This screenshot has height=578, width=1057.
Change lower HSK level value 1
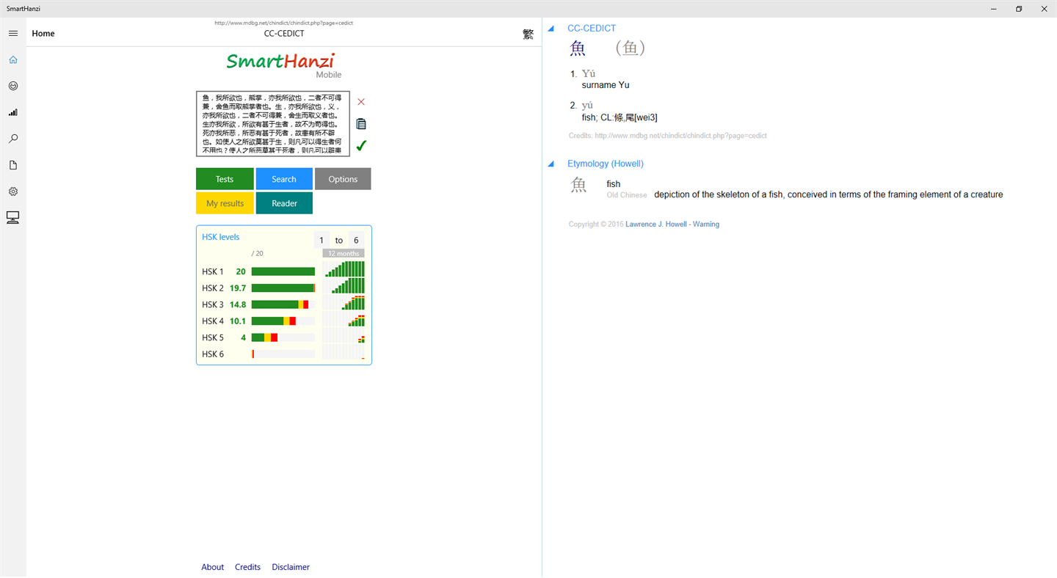[322, 240]
